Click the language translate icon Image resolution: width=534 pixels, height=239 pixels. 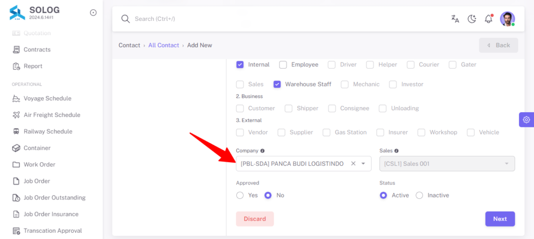455,19
